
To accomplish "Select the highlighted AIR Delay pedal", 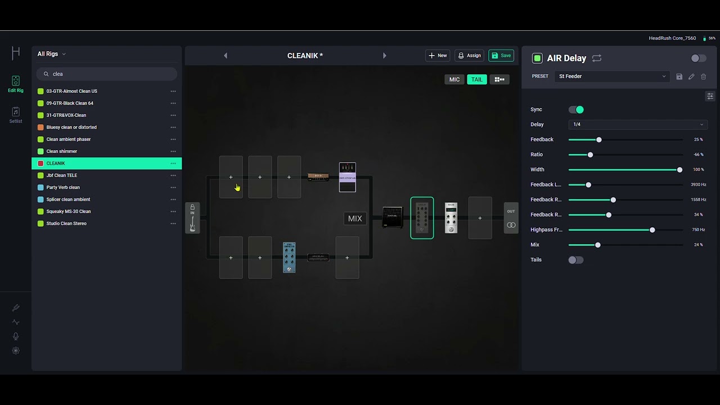I will click(x=422, y=218).
